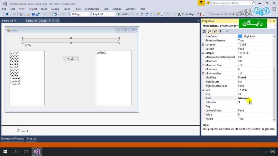Click the green Start debugging button

pyautogui.click(x=122, y=14)
